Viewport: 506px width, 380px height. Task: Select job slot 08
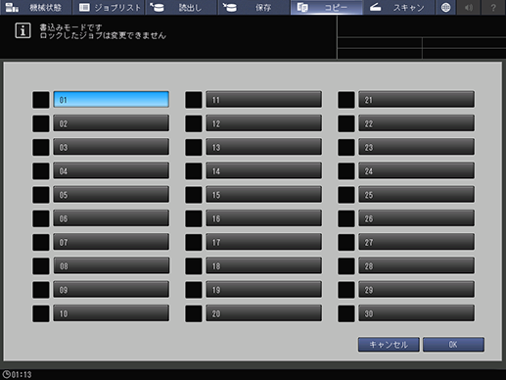111,265
